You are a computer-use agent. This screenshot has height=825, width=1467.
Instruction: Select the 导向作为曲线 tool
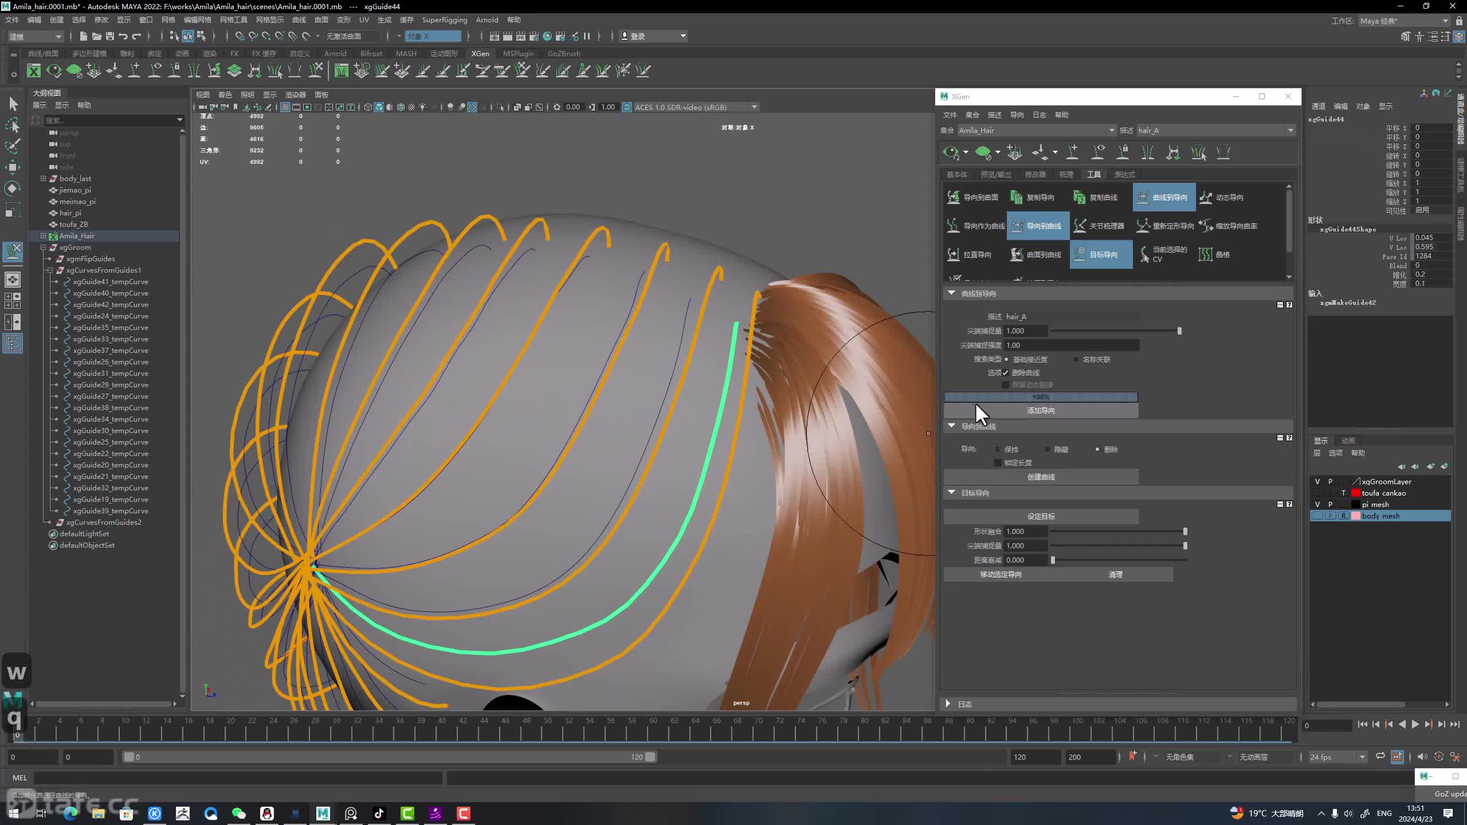(975, 226)
